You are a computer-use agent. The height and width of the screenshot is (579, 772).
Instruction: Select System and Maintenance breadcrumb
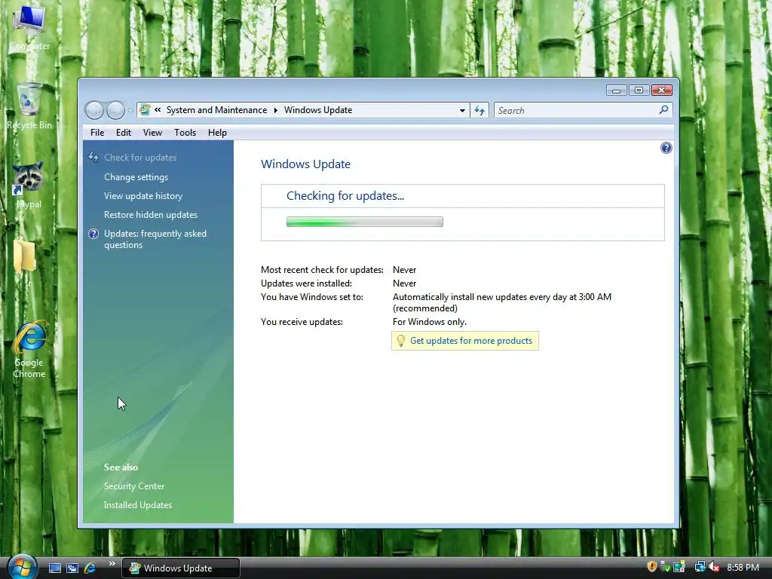click(x=216, y=110)
